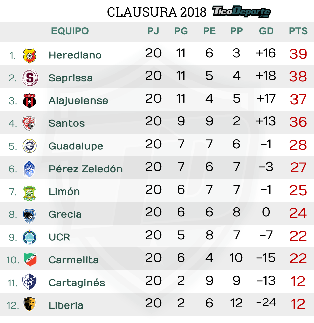Click the Saprissa team name
This screenshot has width=314, height=323.
(71, 78)
